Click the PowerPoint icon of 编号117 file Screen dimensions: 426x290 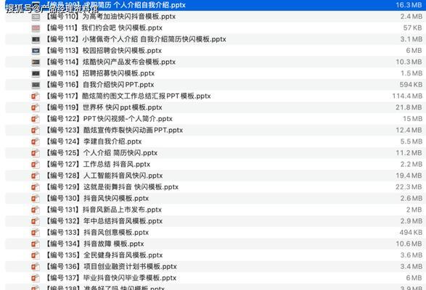coord(36,96)
